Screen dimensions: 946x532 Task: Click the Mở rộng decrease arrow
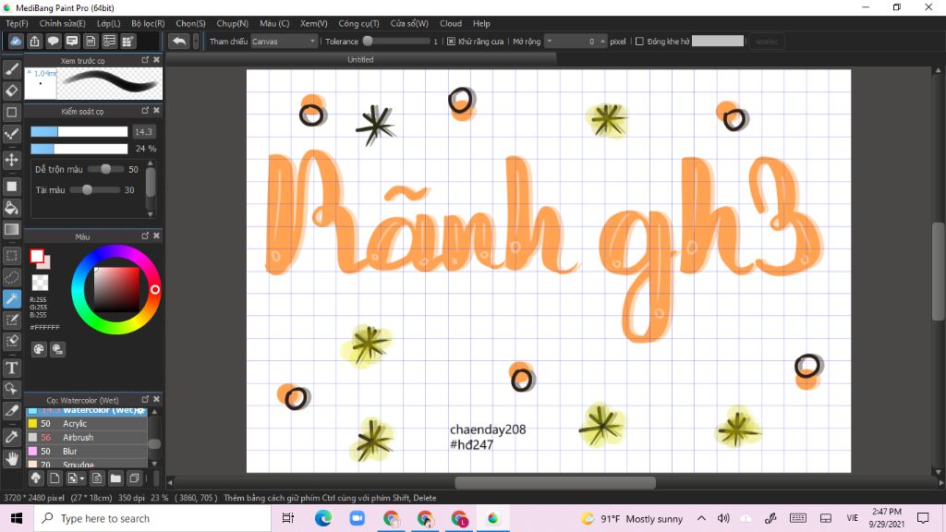550,42
